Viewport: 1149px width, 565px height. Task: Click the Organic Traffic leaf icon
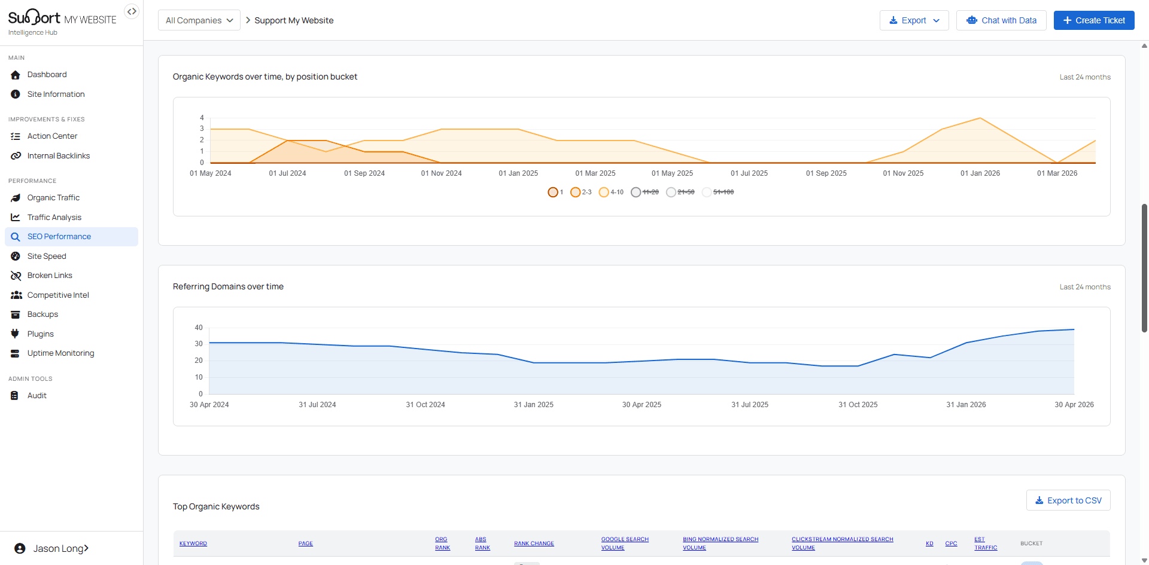pos(16,198)
